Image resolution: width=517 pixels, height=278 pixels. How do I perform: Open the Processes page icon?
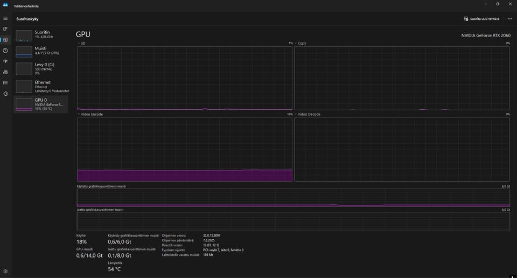pyautogui.click(x=5, y=29)
